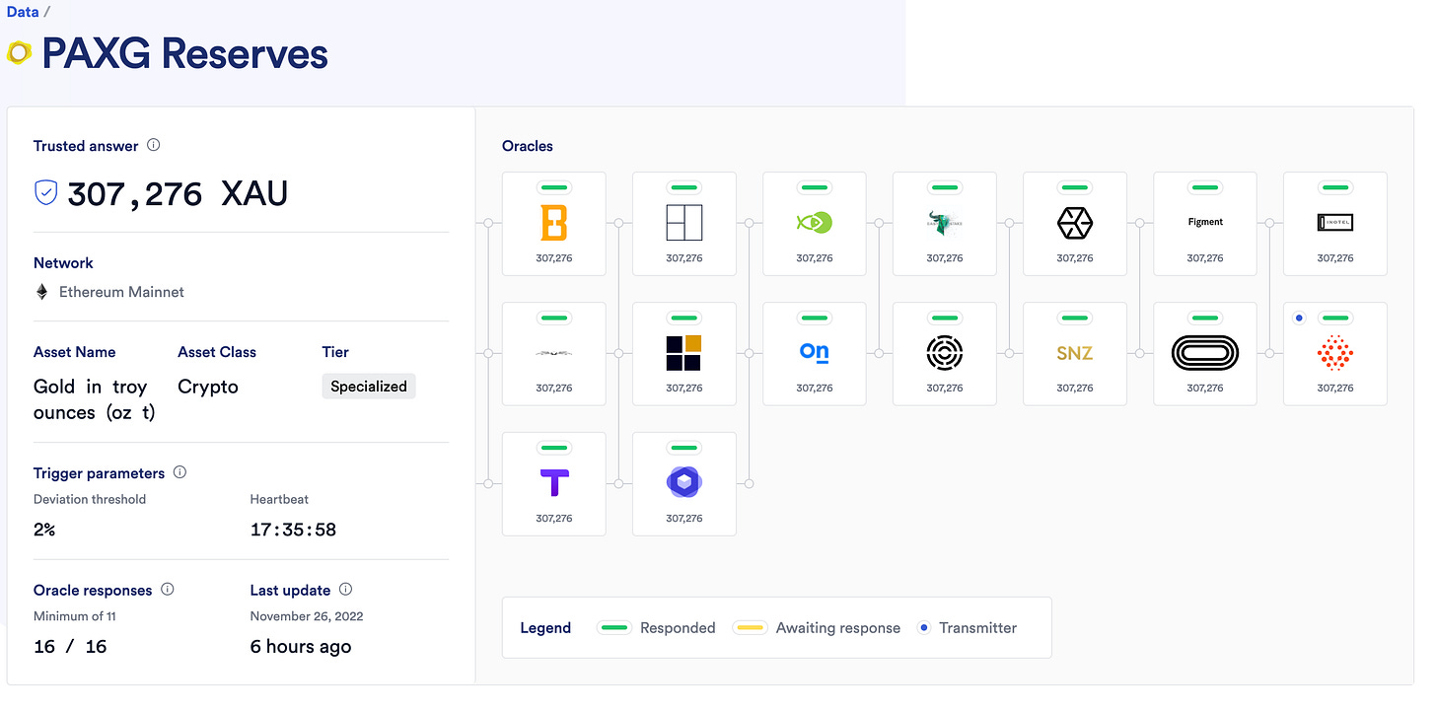Click the Oracles section heading
1436x711 pixels.
528,146
